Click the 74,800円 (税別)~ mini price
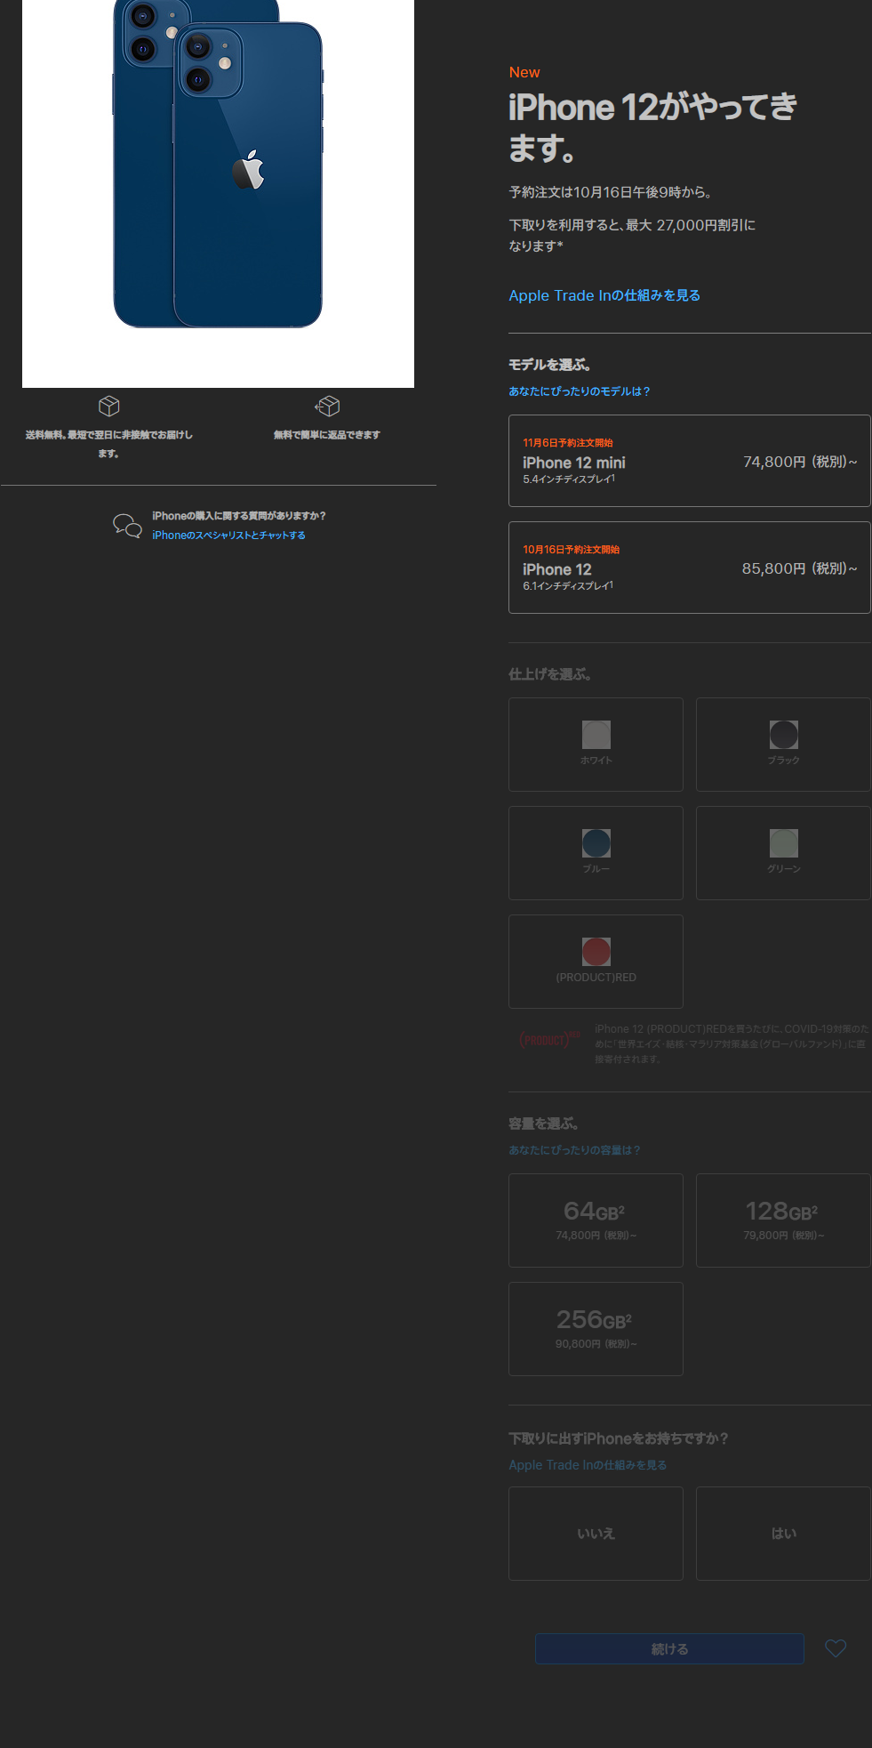The height and width of the screenshot is (1748, 872). pyautogui.click(x=800, y=462)
